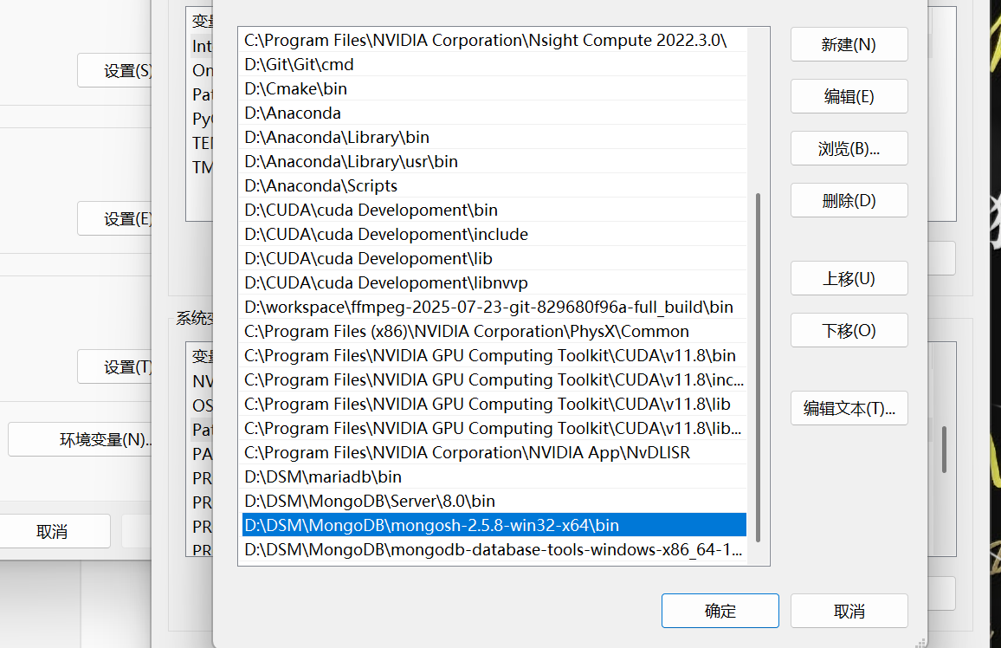The width and height of the screenshot is (1001, 648).
Task: Click the 删除(D) delete button
Action: 849,200
